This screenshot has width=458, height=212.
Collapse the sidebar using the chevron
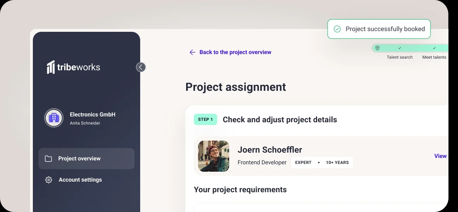(141, 67)
